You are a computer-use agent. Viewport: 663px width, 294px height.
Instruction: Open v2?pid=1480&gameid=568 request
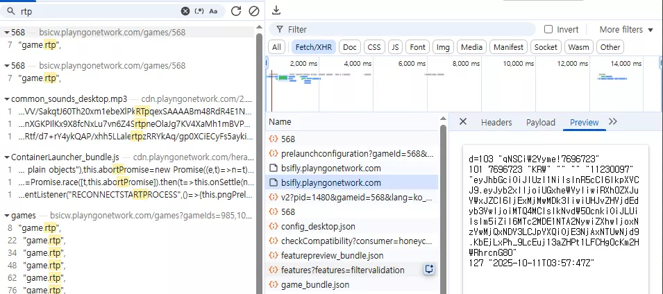point(352,197)
